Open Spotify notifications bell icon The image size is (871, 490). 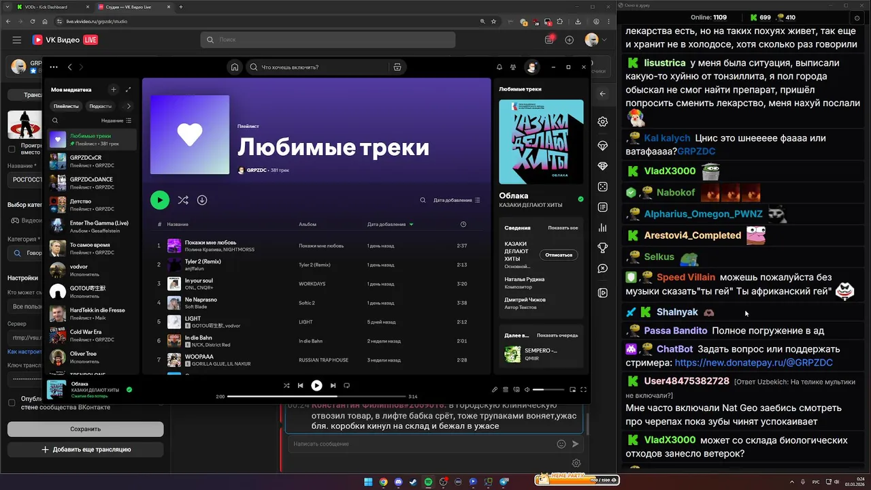coord(499,67)
